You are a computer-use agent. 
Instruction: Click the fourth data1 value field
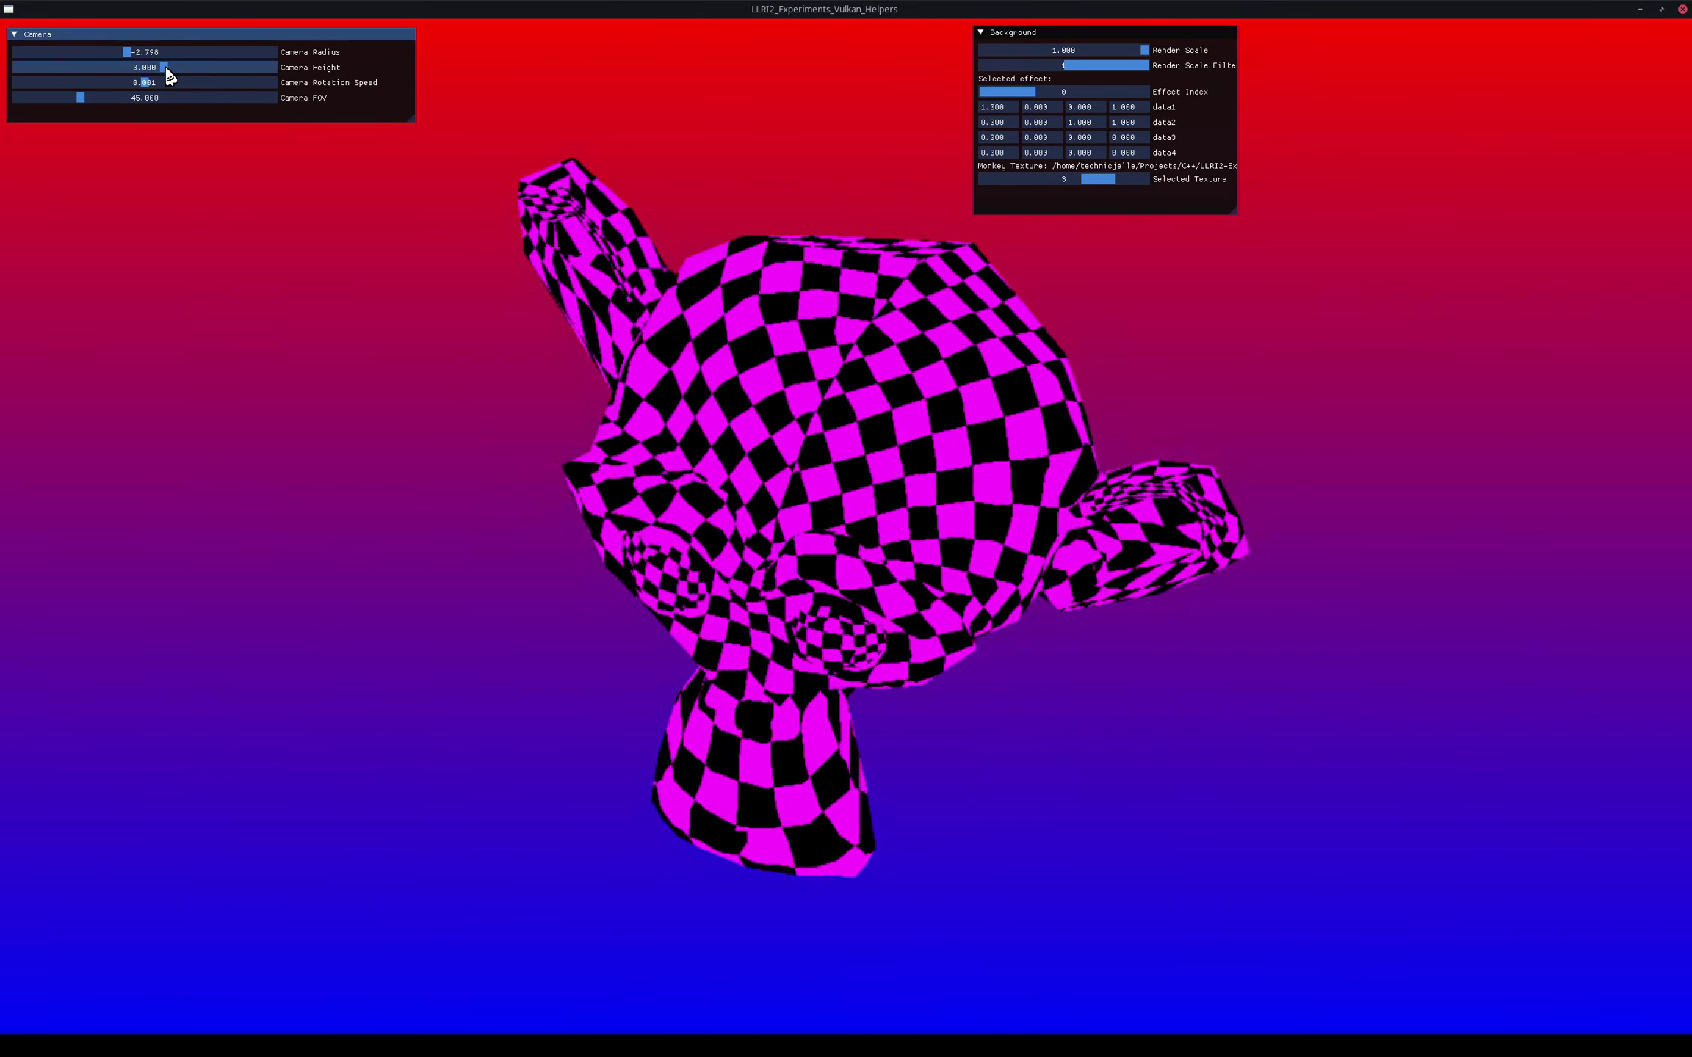click(1128, 107)
